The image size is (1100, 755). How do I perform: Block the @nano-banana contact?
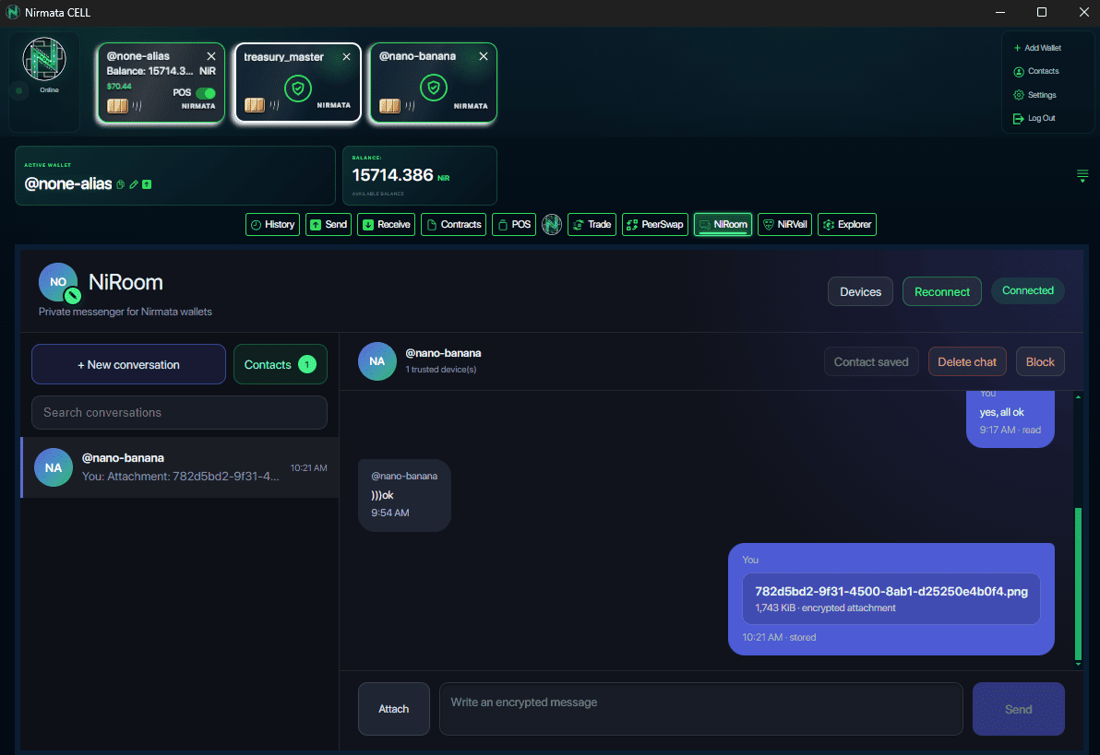pyautogui.click(x=1040, y=361)
